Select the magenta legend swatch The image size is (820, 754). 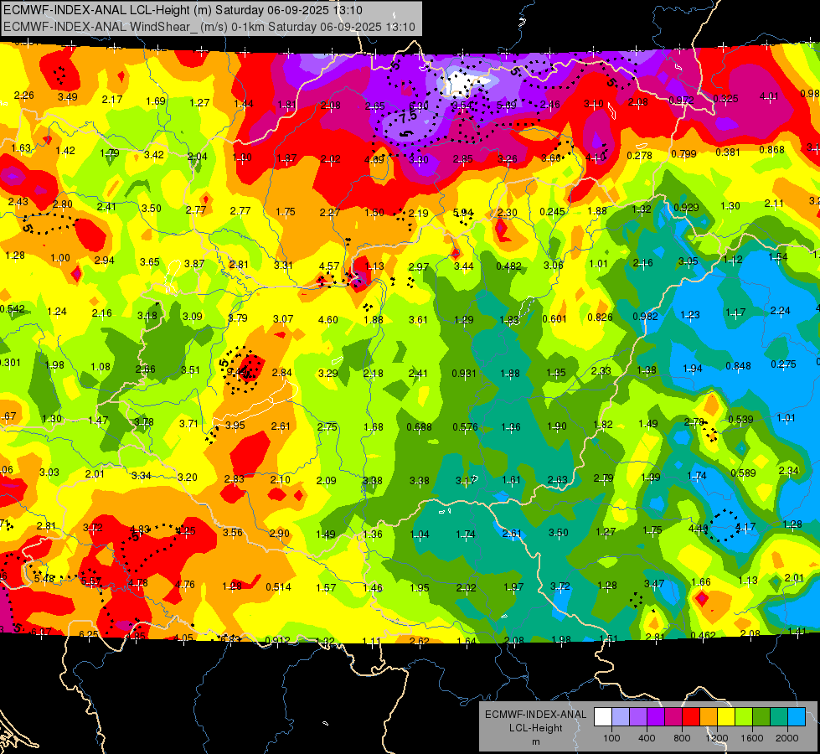(x=673, y=717)
